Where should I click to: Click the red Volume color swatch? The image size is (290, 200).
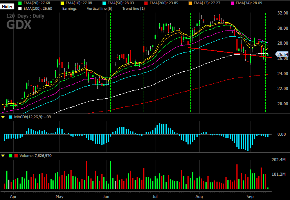pos(16,156)
